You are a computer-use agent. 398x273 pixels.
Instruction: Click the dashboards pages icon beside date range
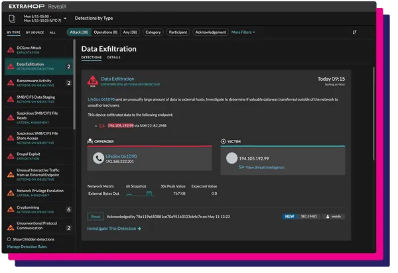pyautogui.click(x=12, y=19)
